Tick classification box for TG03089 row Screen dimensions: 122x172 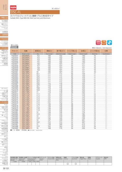point(106,128)
